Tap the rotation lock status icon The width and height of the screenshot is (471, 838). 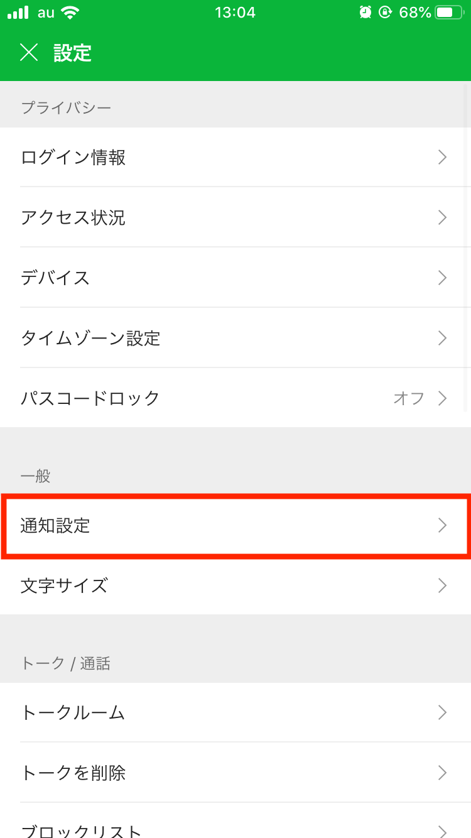tap(385, 13)
